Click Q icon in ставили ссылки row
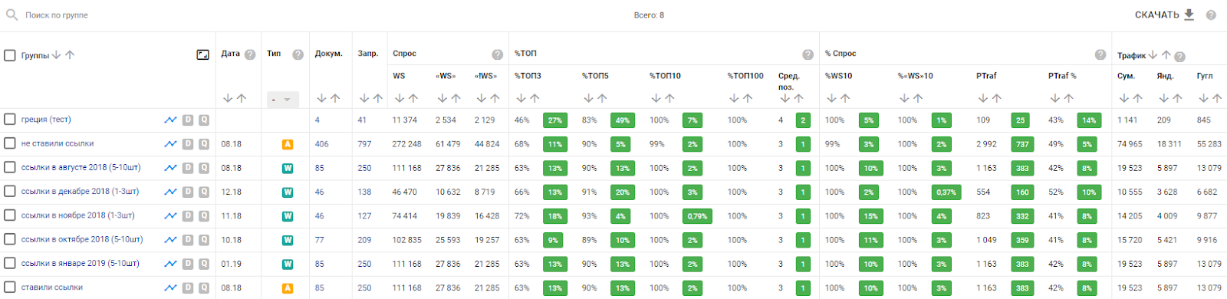 pyautogui.click(x=204, y=288)
